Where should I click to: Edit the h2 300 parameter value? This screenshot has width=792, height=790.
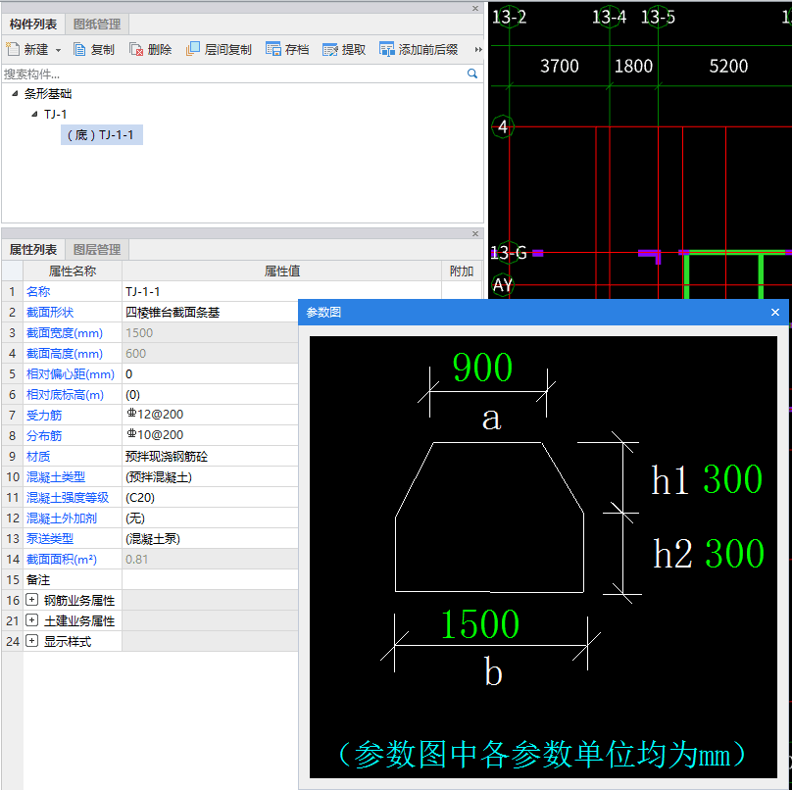[x=734, y=553]
